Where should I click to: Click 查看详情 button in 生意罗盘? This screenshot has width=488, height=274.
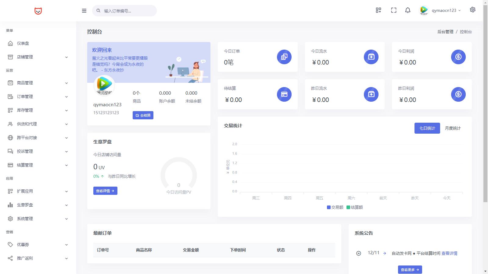coord(105,191)
